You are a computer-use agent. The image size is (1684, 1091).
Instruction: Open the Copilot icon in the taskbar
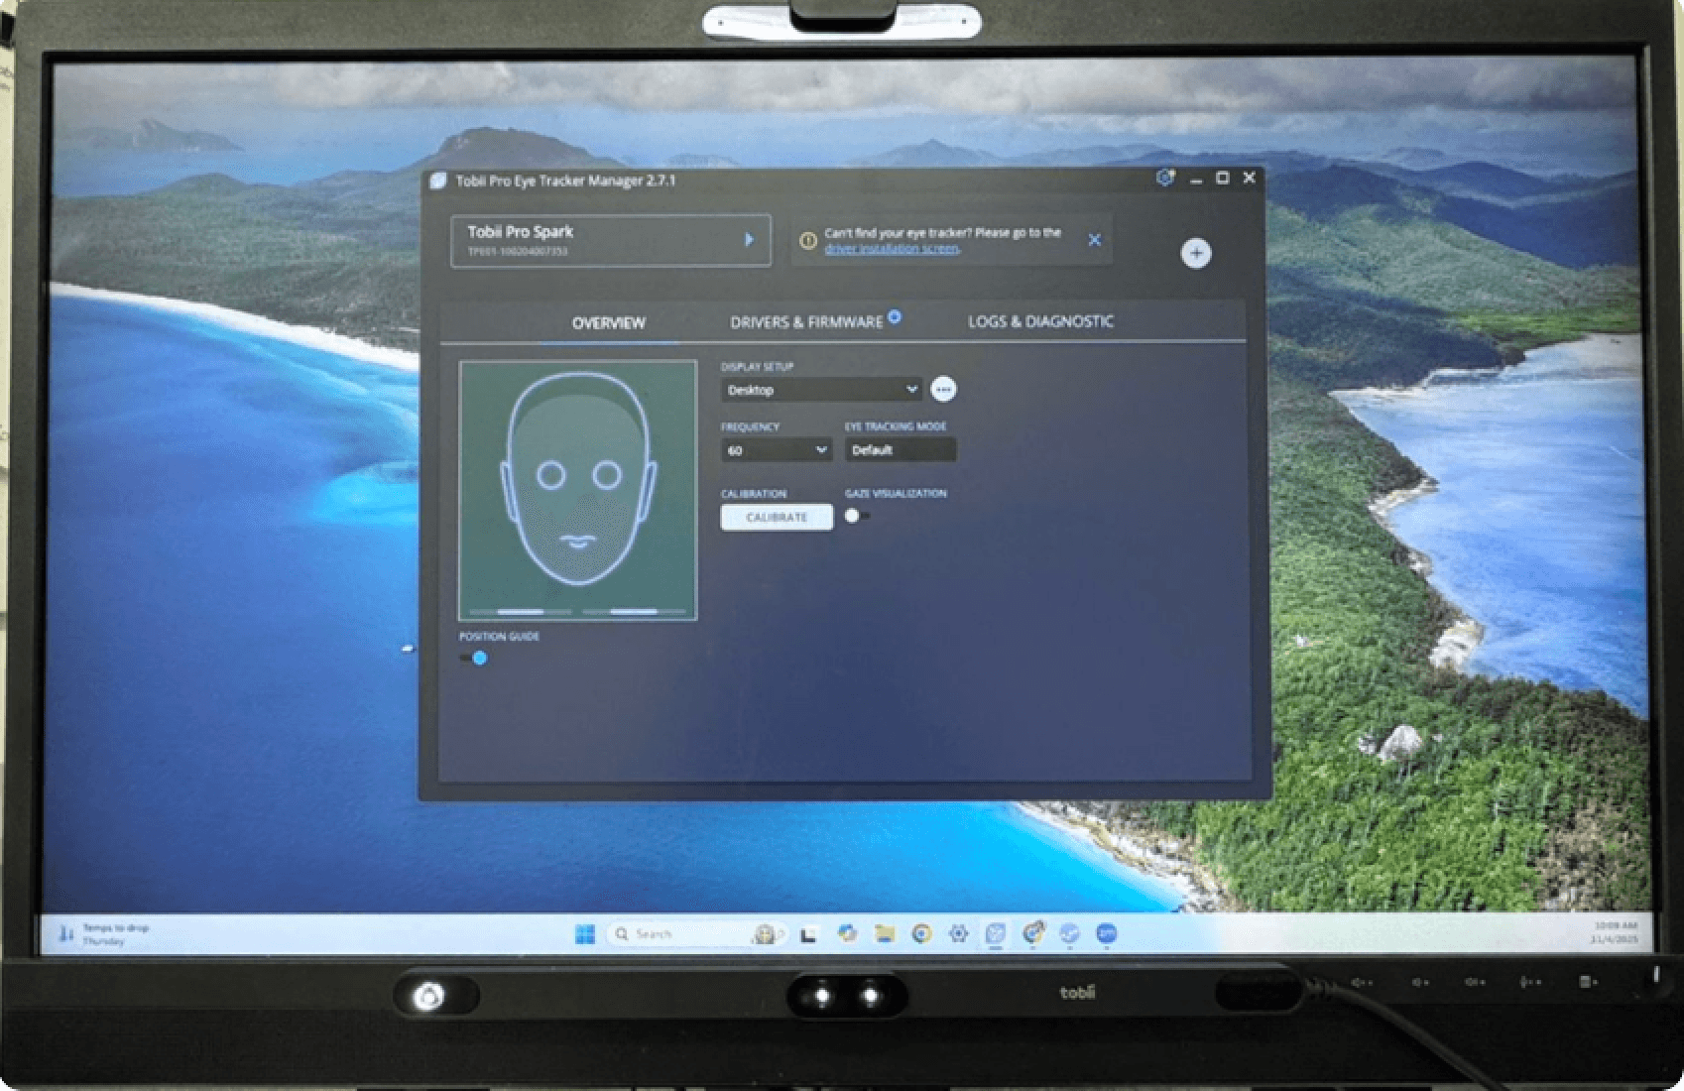[x=846, y=933]
